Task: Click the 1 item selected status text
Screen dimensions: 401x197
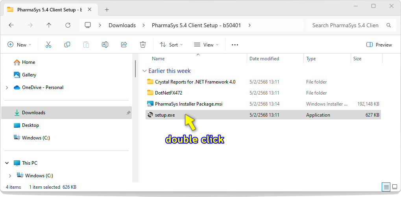Action: click(x=53, y=187)
